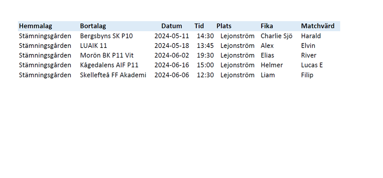
Task: Click the Hemmalag column header
Action: click(36, 26)
